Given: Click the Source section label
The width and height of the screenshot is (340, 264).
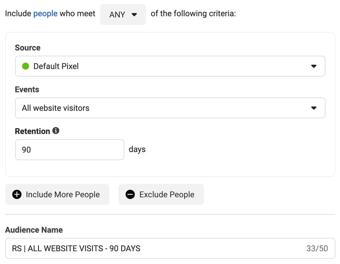Looking at the screenshot, I should [x=28, y=48].
